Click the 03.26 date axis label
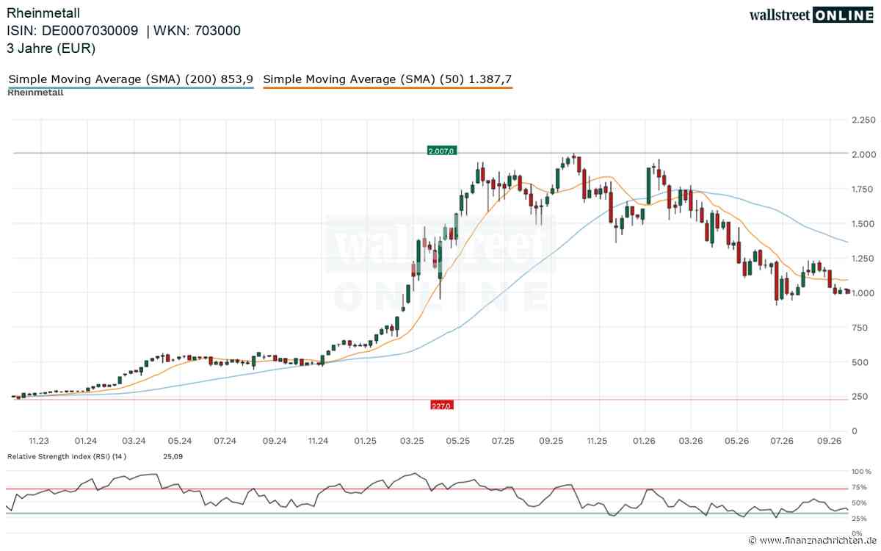 point(690,441)
